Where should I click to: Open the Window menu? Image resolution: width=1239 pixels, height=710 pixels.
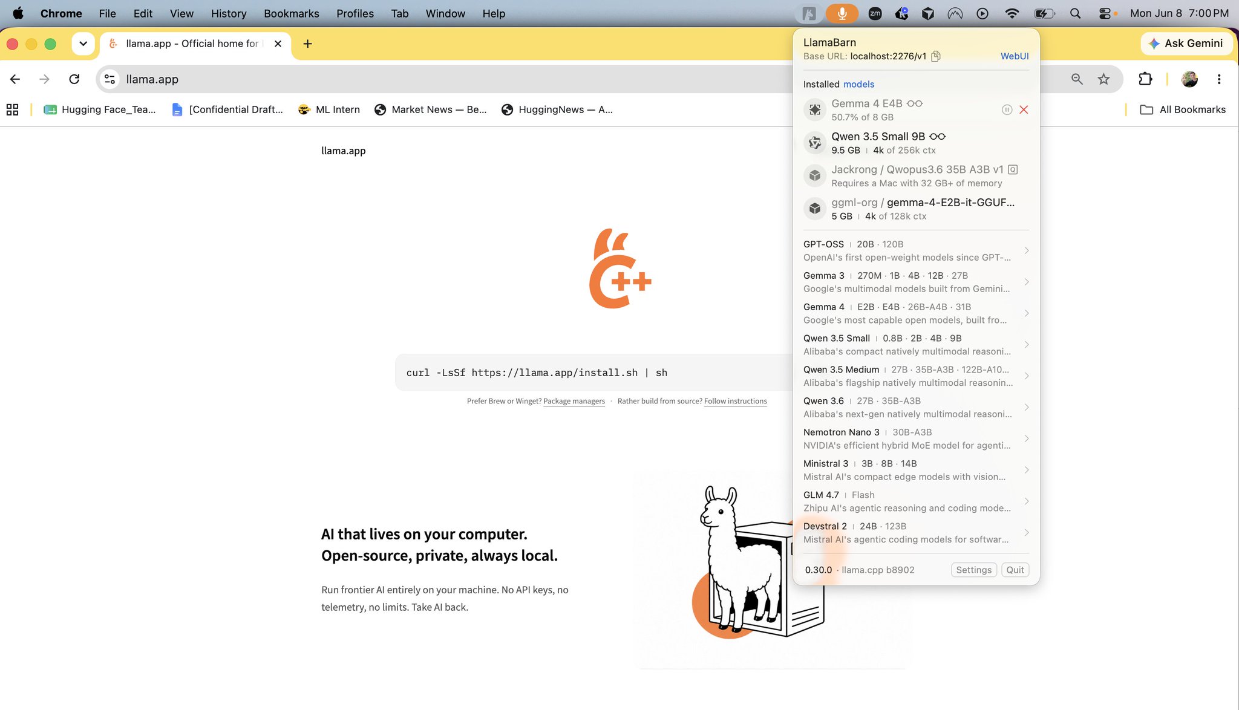coord(445,13)
